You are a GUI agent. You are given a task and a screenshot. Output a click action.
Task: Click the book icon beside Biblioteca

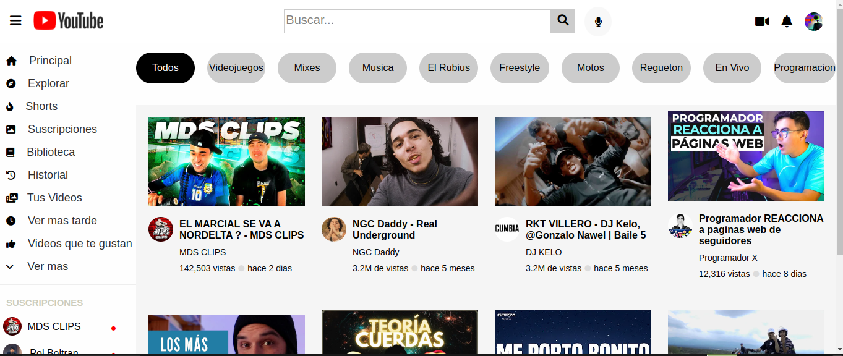pyautogui.click(x=10, y=152)
